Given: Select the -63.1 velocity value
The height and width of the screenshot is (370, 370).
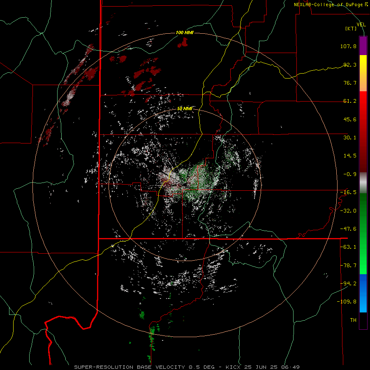Looking at the screenshot, I should (x=348, y=247).
